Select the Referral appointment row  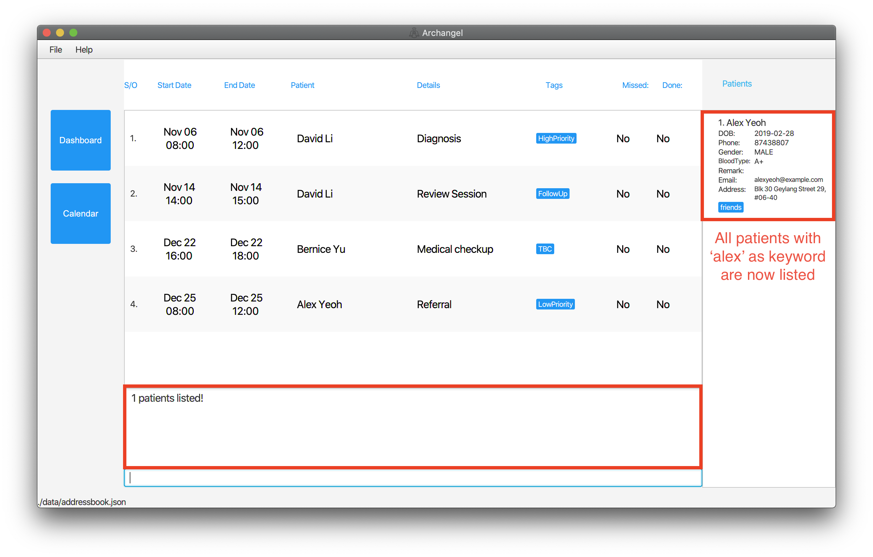click(412, 304)
